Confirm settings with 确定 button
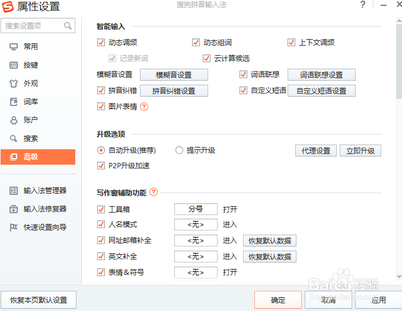 click(x=278, y=300)
